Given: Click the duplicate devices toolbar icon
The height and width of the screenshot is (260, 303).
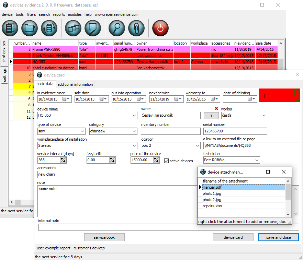Looking at the screenshot, I should pos(73,28).
